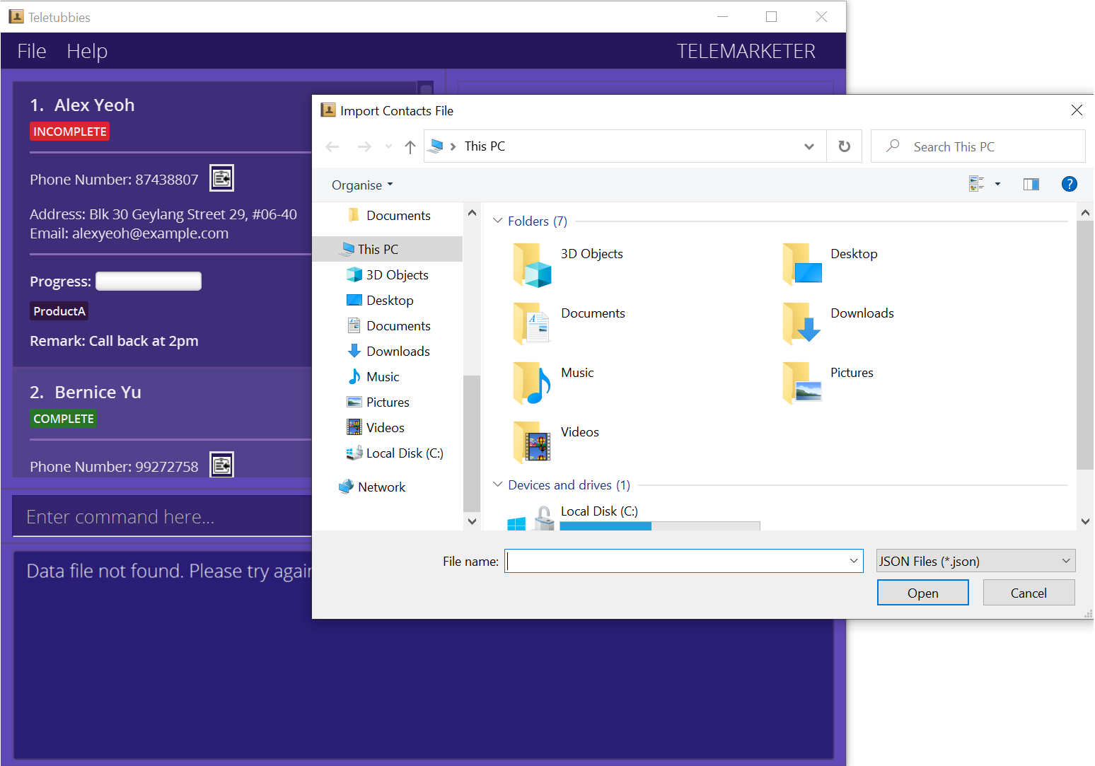Expand the Organise dropdown menu
The image size is (1095, 766).
[x=362, y=185]
